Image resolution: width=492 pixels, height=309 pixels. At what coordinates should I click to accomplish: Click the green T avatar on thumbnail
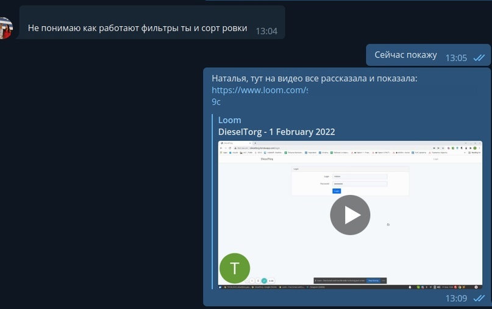235,268
